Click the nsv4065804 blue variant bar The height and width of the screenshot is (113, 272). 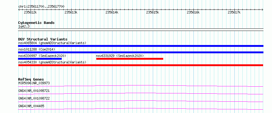[x=141, y=46]
